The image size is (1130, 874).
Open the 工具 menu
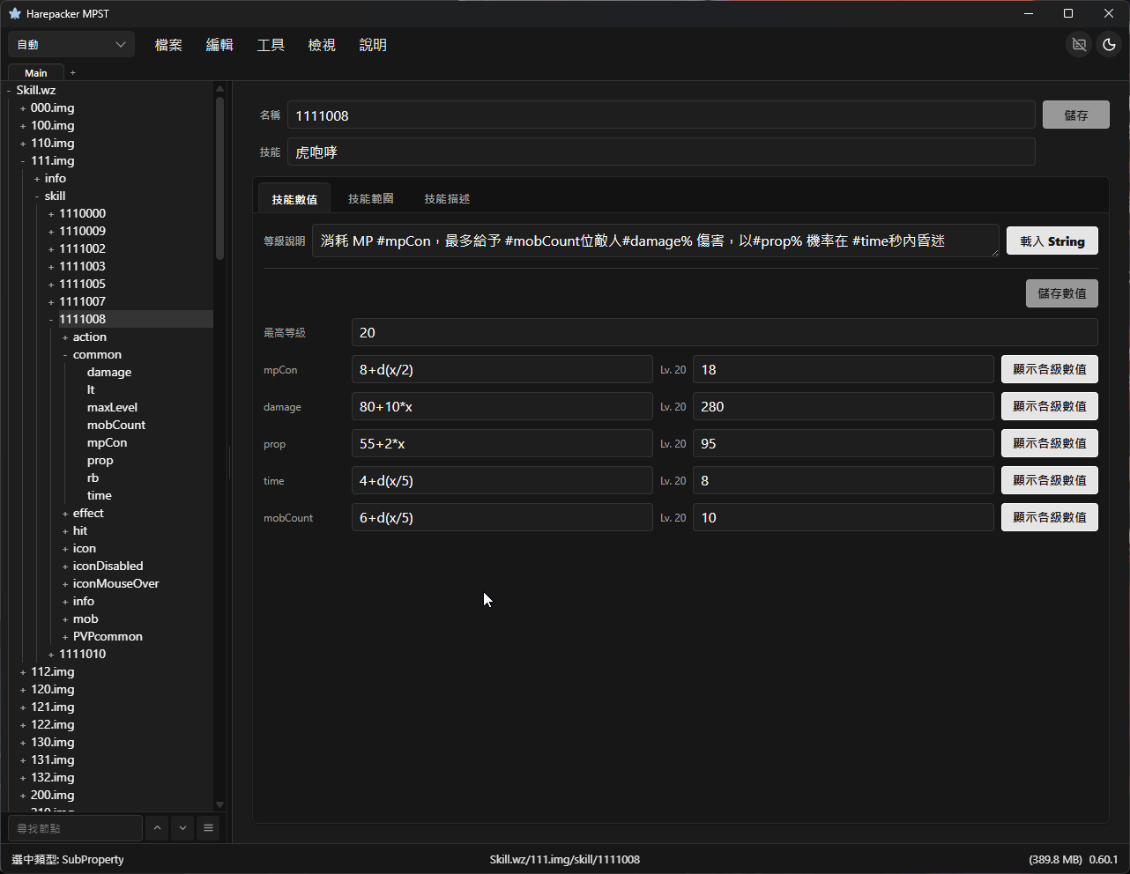click(271, 45)
